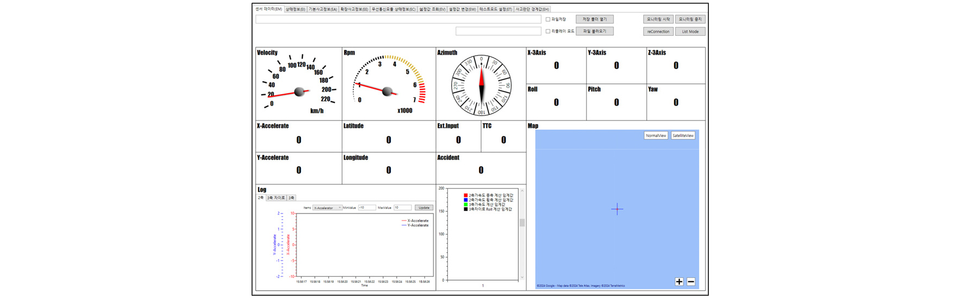The image size is (962, 298).
Task: Switch to the 상태정보(EI) tab
Action: click(295, 9)
